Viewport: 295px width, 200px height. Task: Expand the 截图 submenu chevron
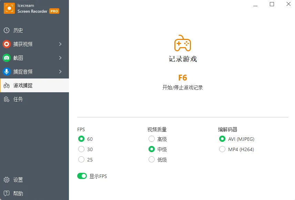60,58
